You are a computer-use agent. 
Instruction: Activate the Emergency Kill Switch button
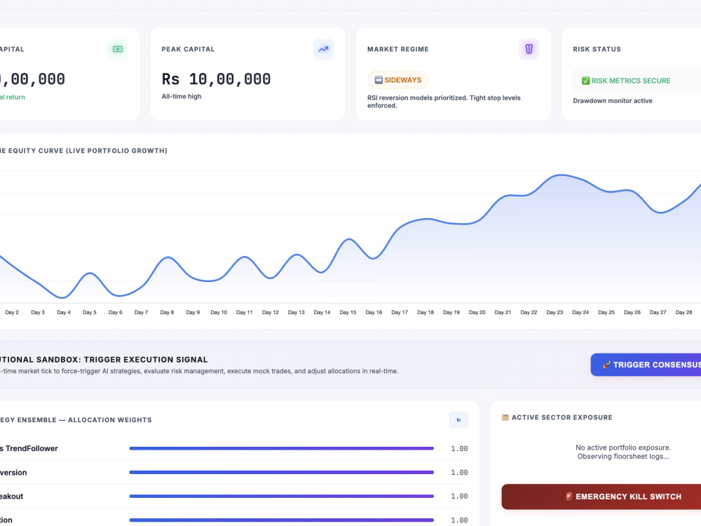(601, 497)
